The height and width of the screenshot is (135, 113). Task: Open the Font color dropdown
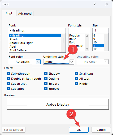[38, 62]
